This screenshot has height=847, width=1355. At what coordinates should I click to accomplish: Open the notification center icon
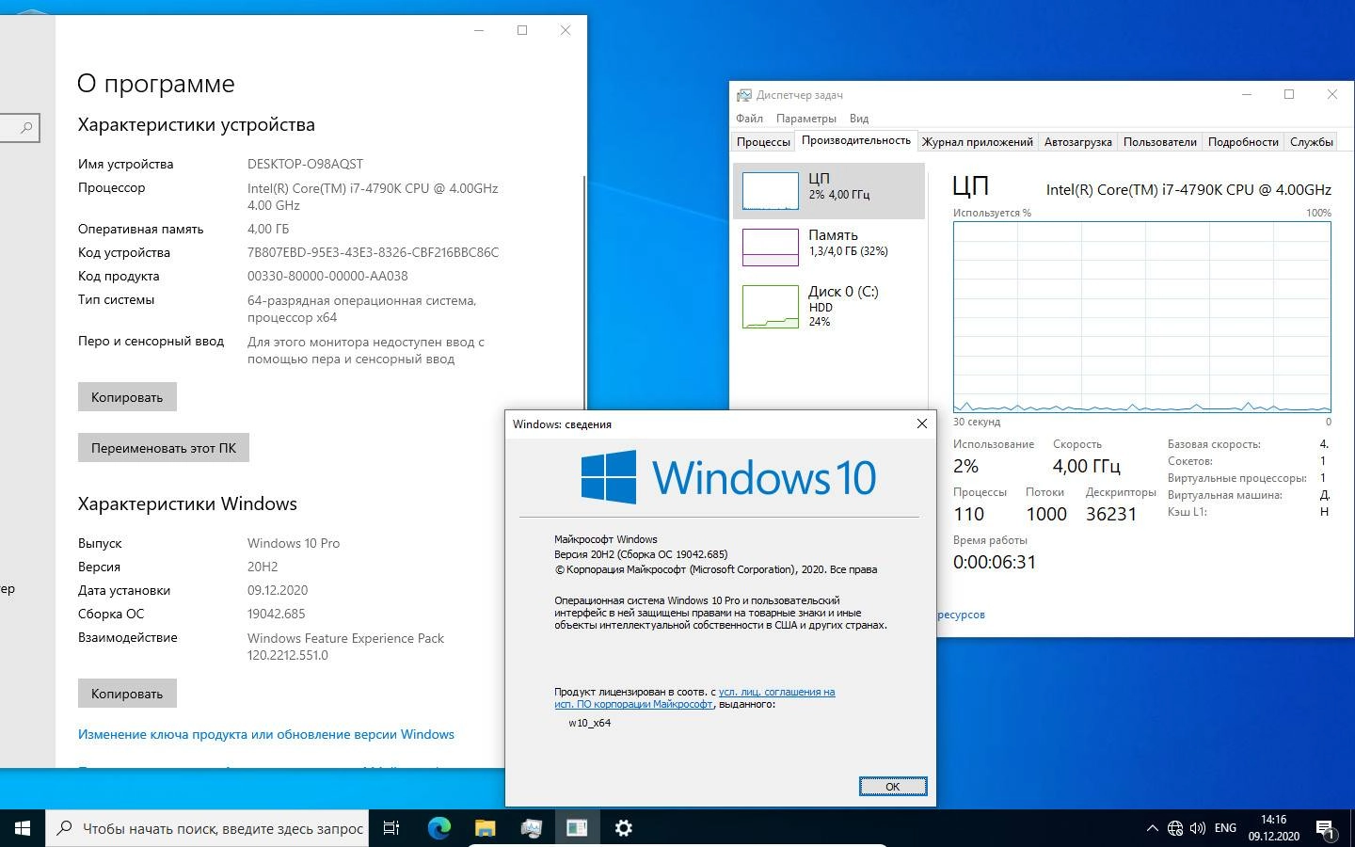click(x=1325, y=829)
